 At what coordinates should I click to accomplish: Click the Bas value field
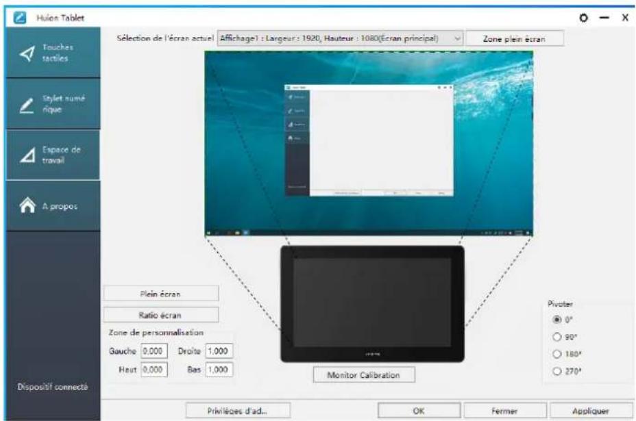pyautogui.click(x=219, y=370)
